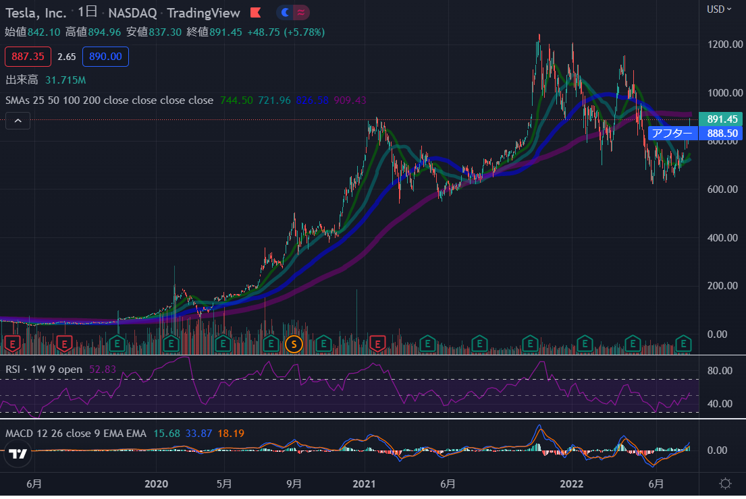The image size is (746, 499).
Task: Select the 出来高 volume legend
Action: [x=22, y=80]
